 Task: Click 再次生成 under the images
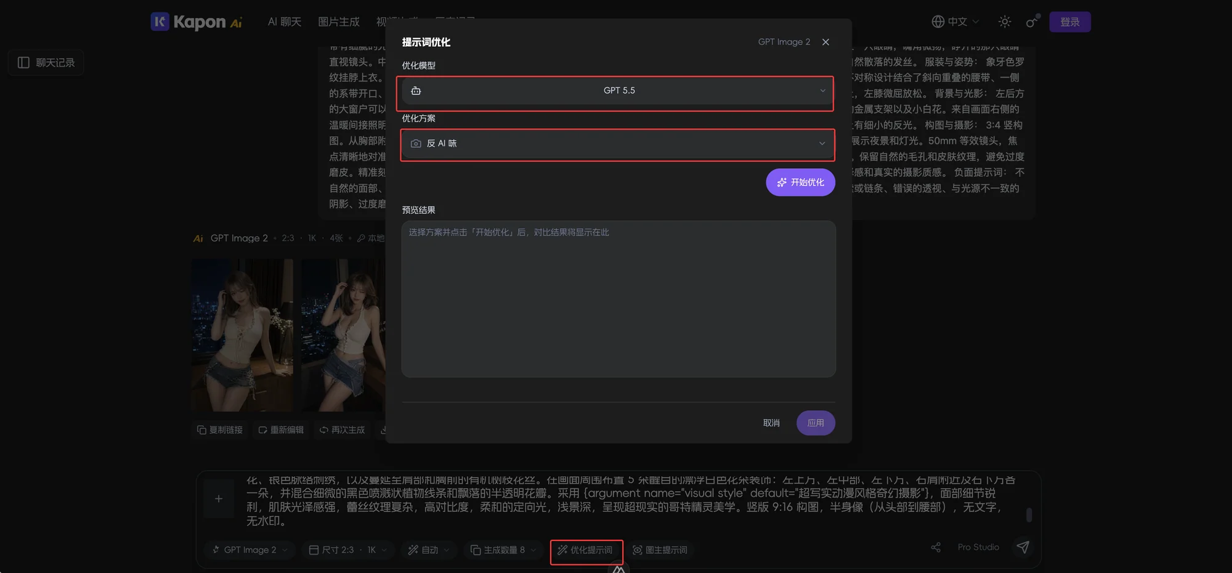click(342, 429)
